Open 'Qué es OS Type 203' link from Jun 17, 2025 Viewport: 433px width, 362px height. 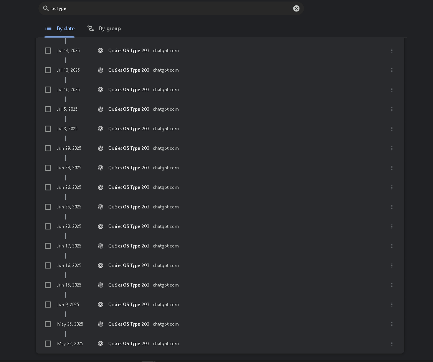[129, 246]
